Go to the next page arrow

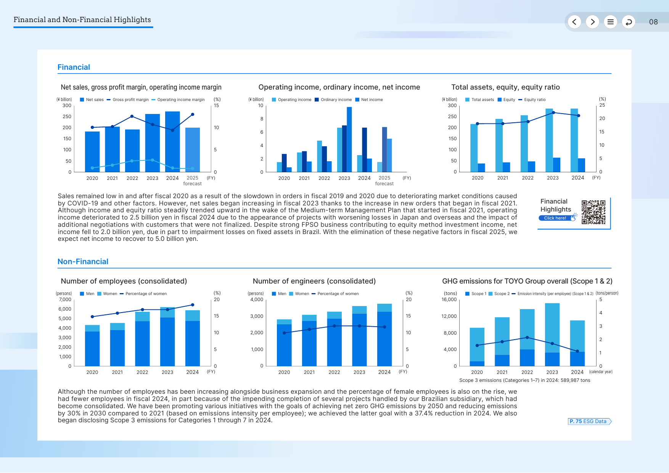tap(592, 22)
